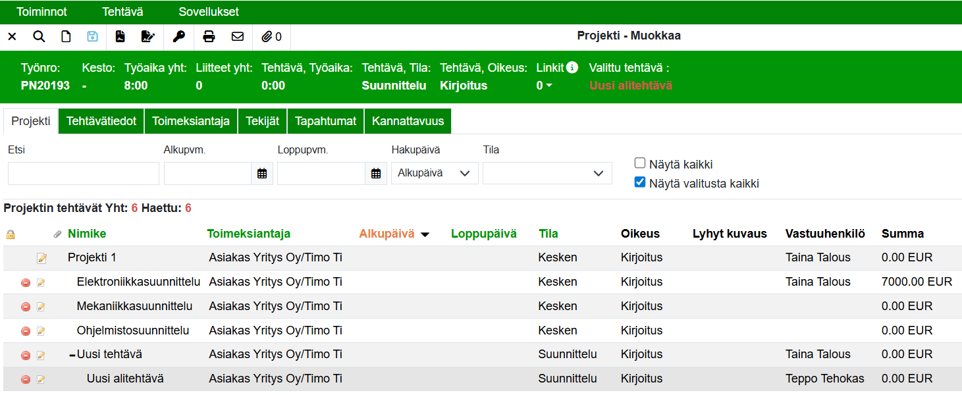Viewport: 962px width, 395px height.
Task: Click the magnifier search icon in toolbar
Action: coord(39,37)
